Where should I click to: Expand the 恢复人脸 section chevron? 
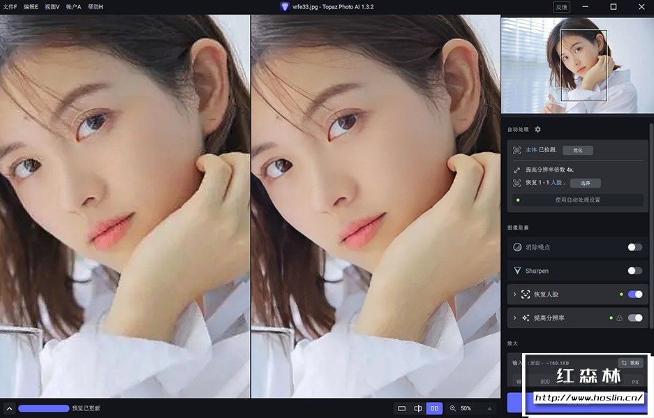click(514, 294)
